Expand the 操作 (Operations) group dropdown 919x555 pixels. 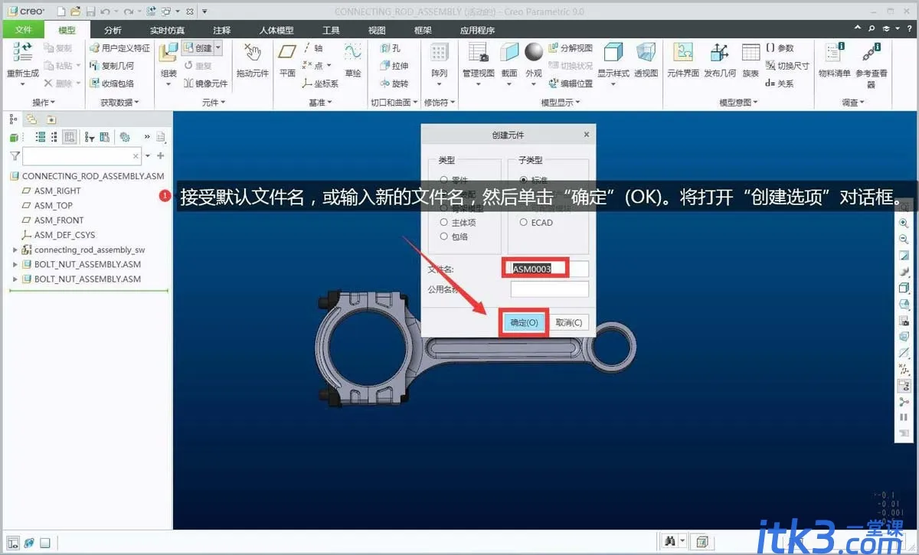point(43,102)
